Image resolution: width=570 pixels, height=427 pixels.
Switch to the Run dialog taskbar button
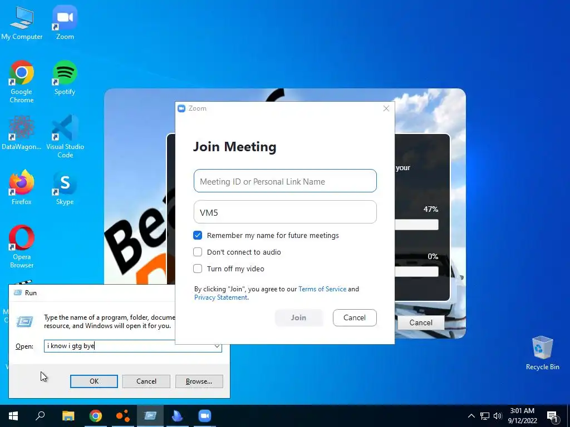click(150, 416)
